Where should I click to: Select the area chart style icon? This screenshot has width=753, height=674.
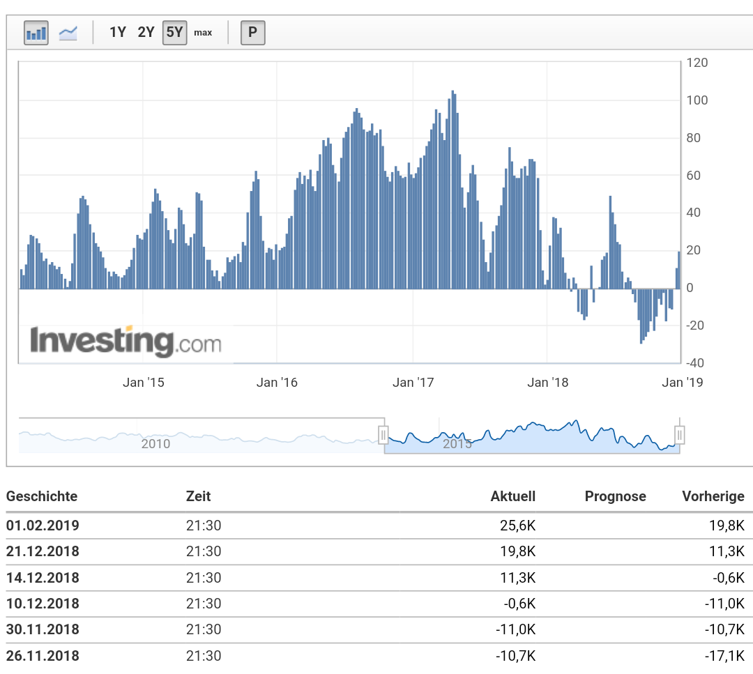tap(68, 32)
